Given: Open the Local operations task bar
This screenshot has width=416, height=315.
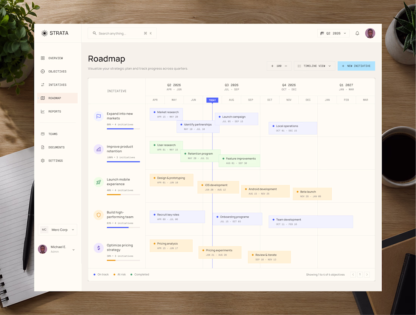Looking at the screenshot, I should coord(293,128).
